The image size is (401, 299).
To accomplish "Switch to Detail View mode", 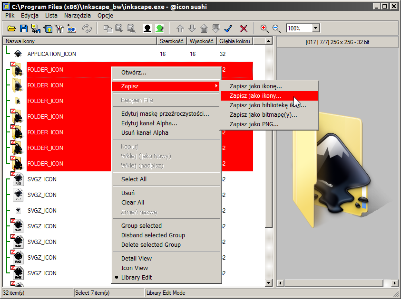I will click(x=166, y=259).
